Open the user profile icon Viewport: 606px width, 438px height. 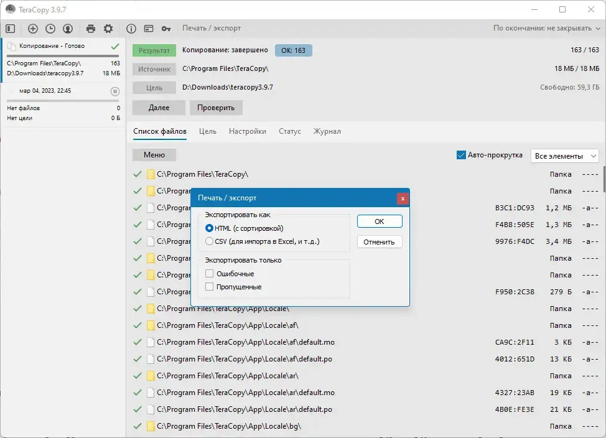coord(68,28)
